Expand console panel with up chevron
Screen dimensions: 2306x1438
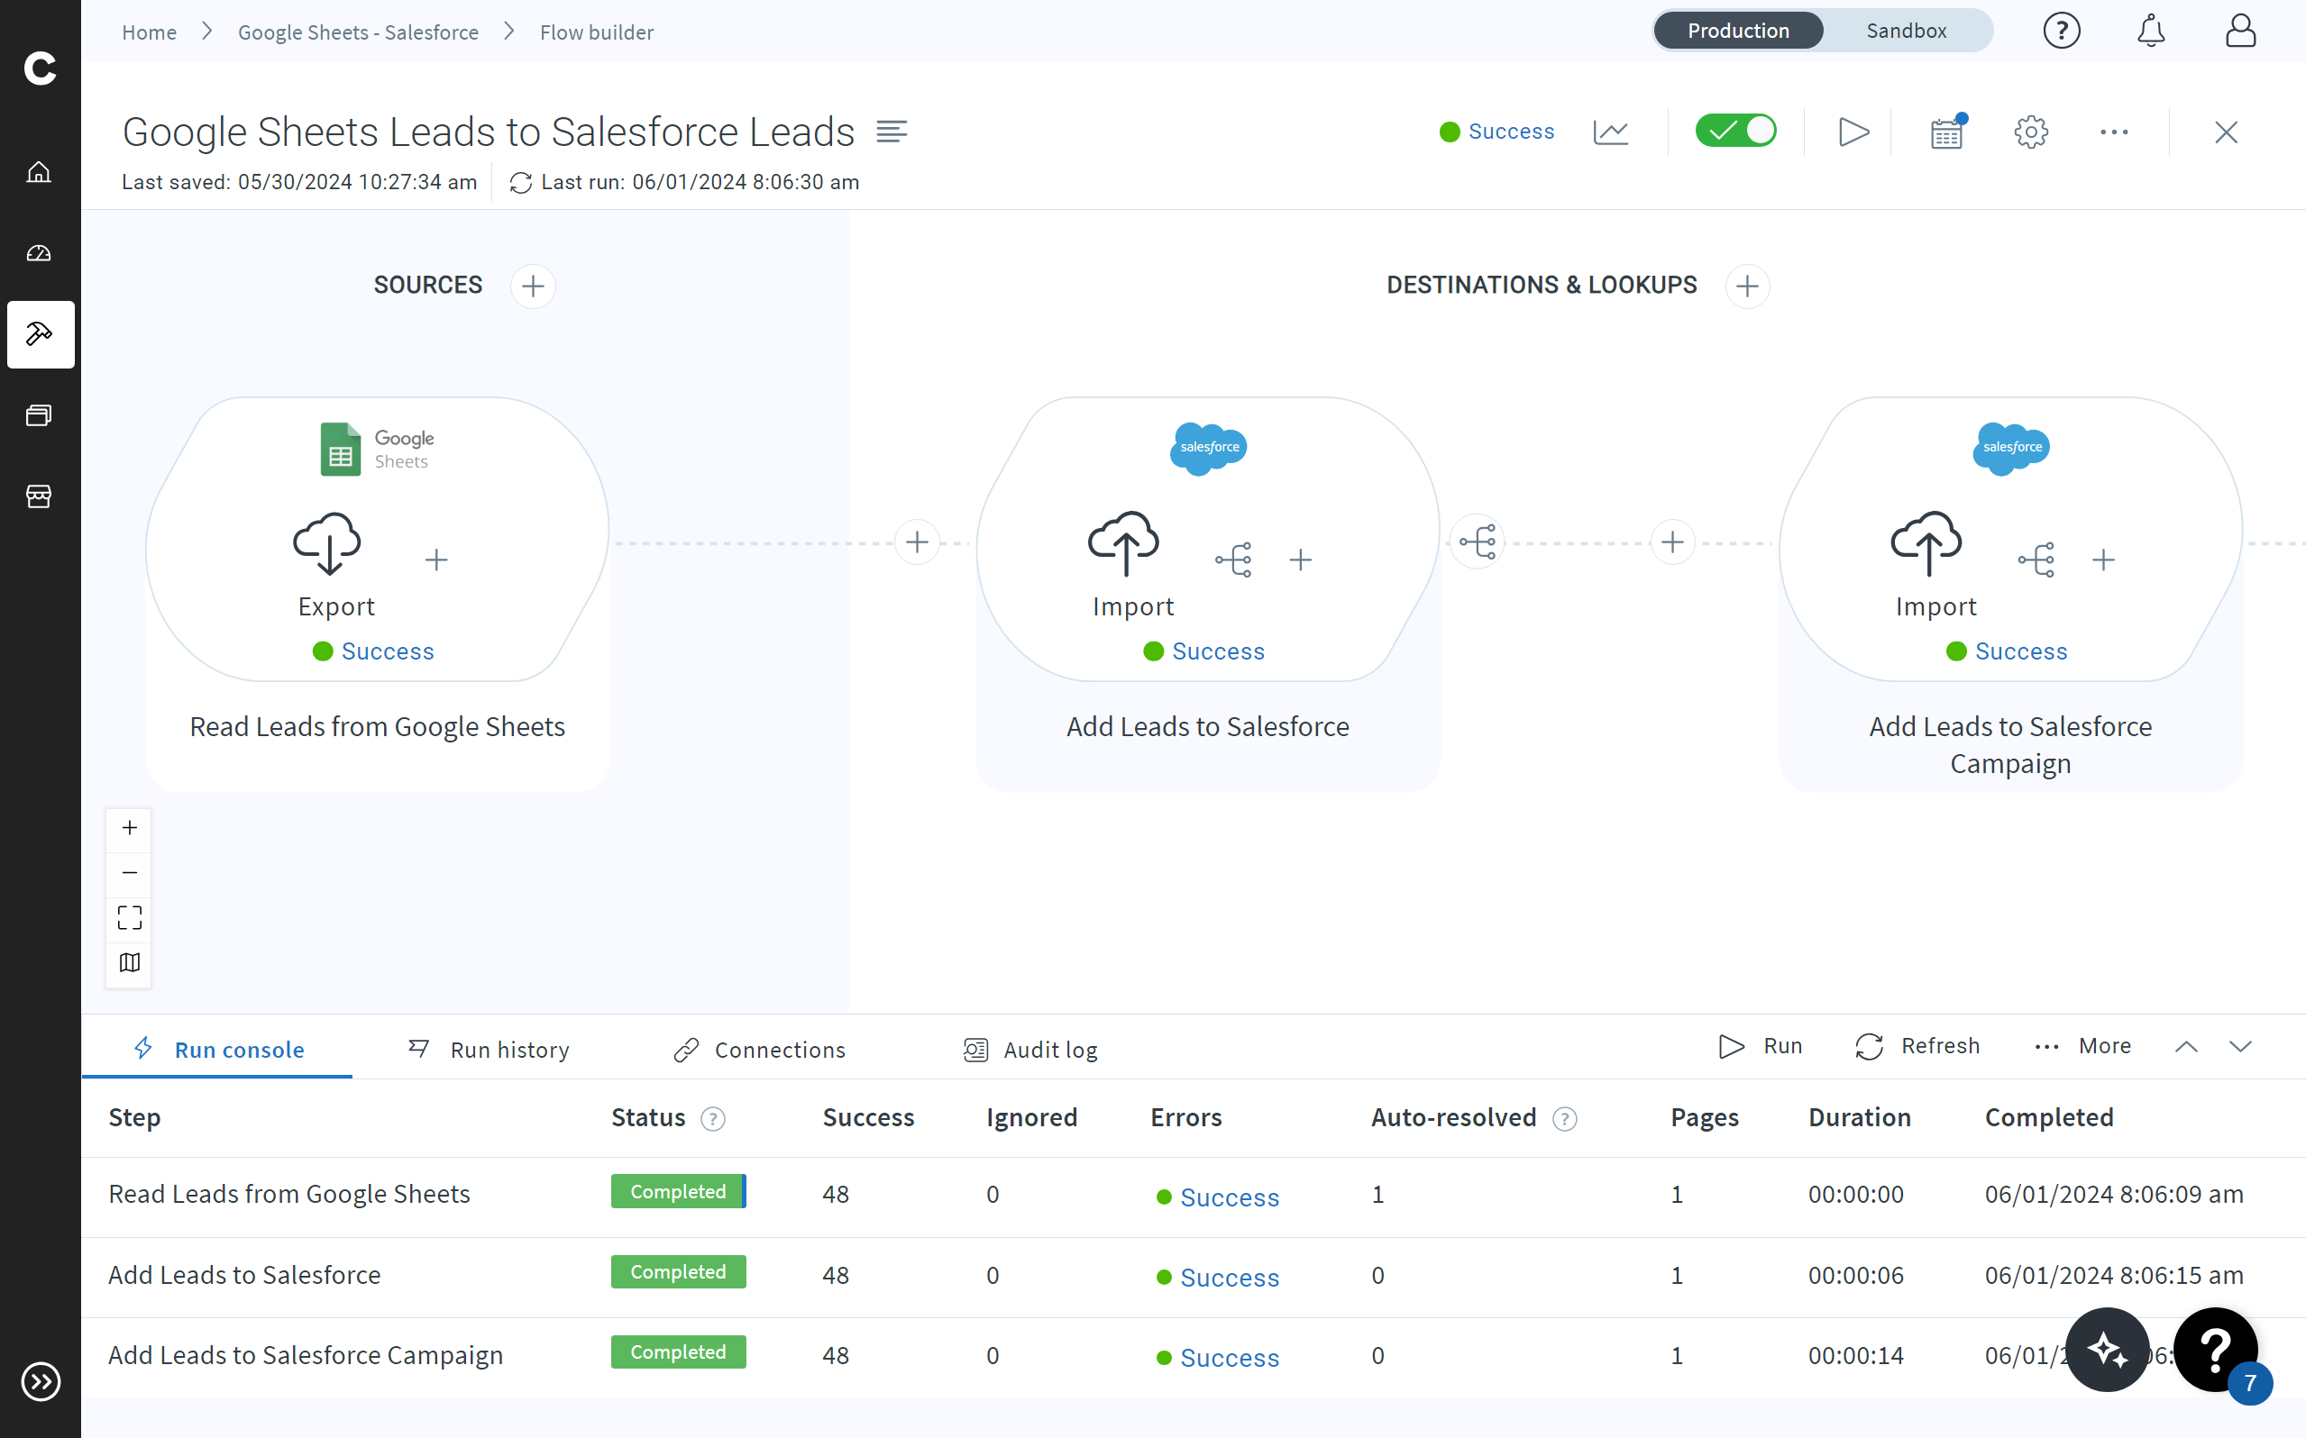2186,1046
